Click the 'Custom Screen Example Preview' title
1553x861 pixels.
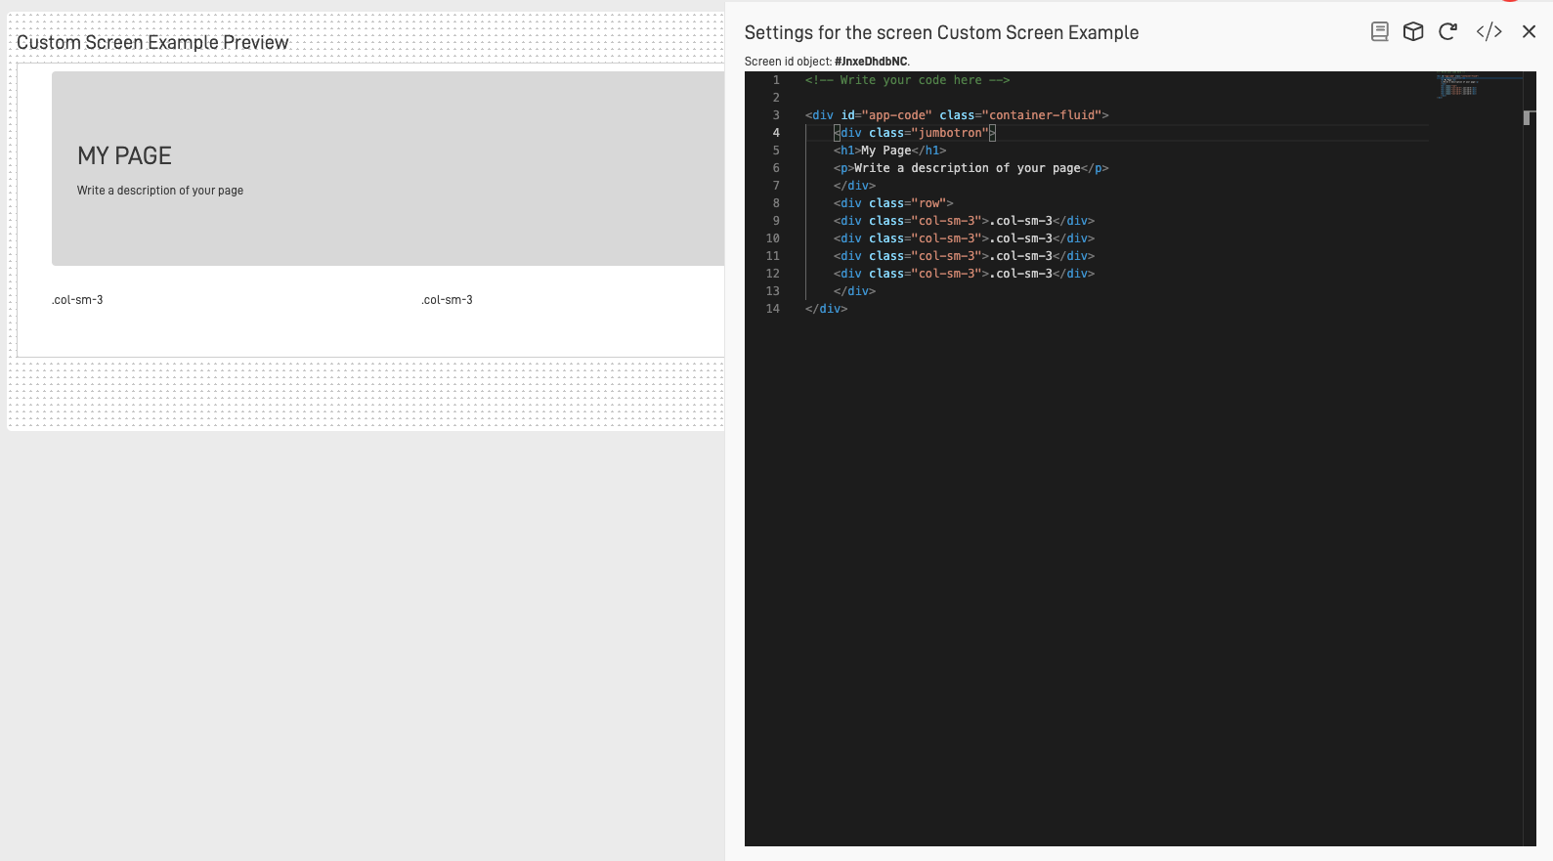[x=152, y=42]
